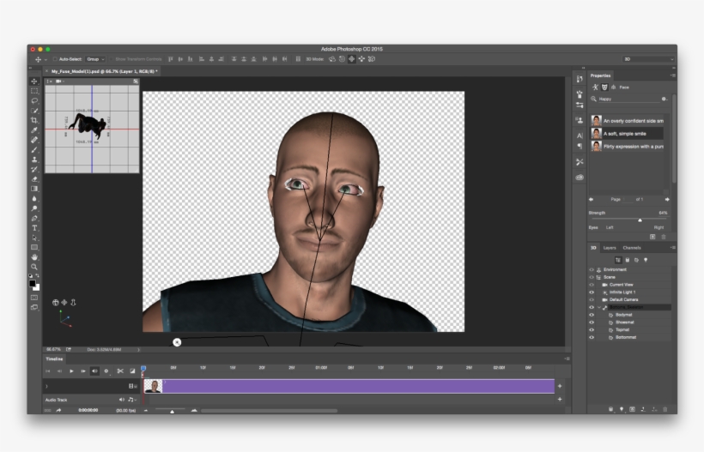
Task: Go to timeline's first frame
Action: click(48, 371)
